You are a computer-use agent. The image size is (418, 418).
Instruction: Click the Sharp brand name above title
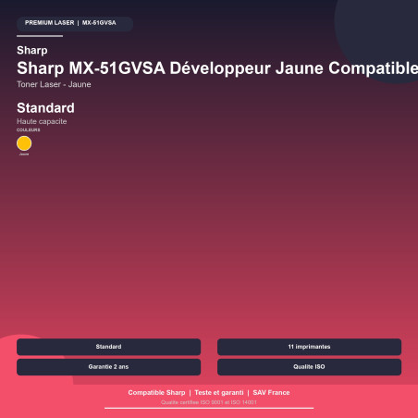click(x=32, y=50)
